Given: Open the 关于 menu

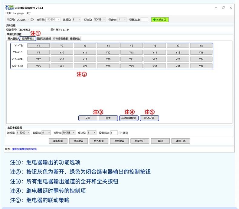Looking at the screenshot, I should [x=29, y=13].
